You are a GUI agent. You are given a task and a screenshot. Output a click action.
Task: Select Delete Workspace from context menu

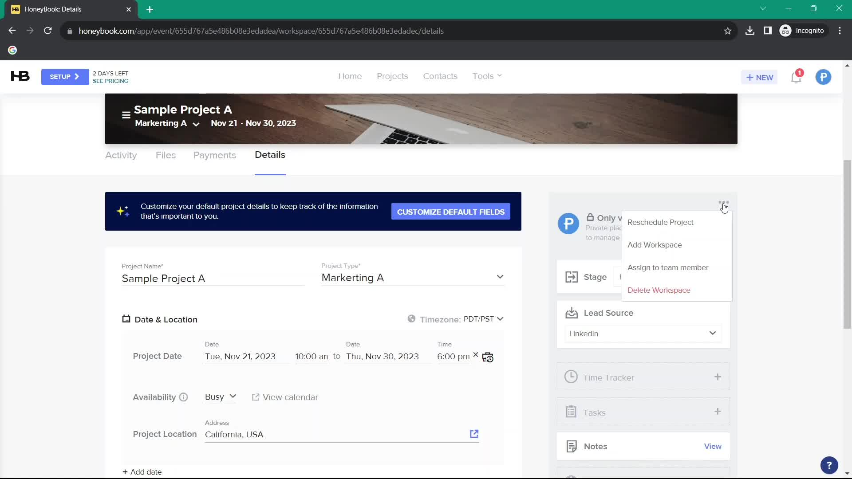coord(659,290)
